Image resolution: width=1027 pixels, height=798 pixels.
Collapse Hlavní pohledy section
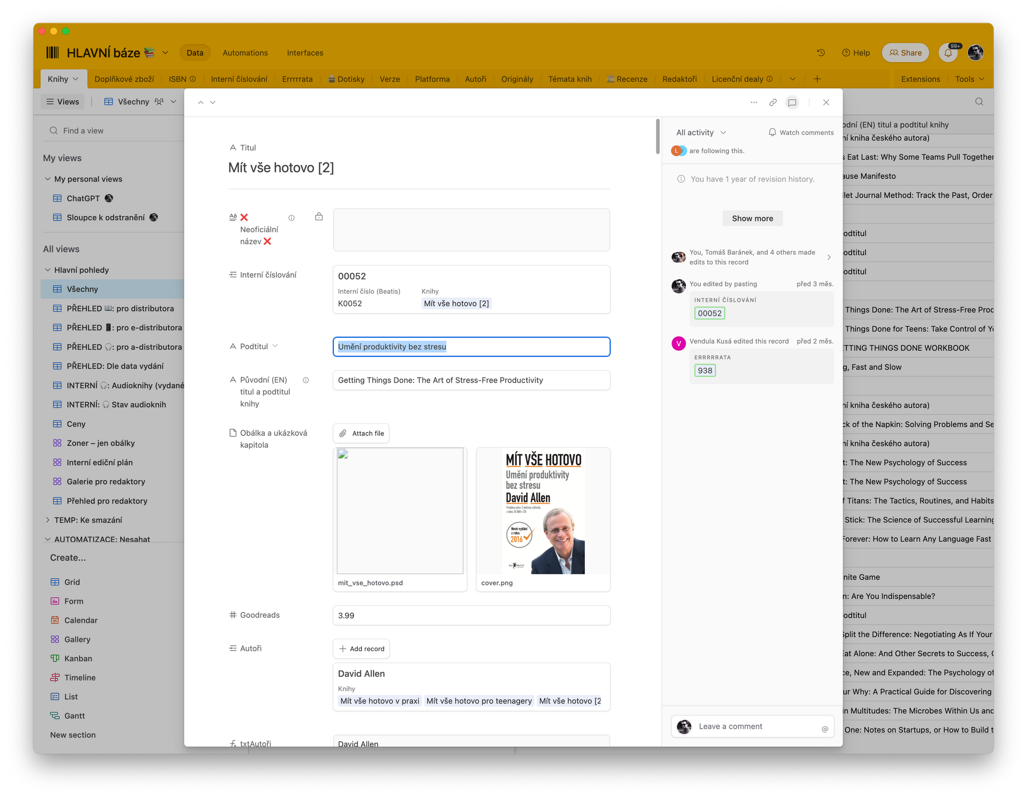click(x=48, y=270)
